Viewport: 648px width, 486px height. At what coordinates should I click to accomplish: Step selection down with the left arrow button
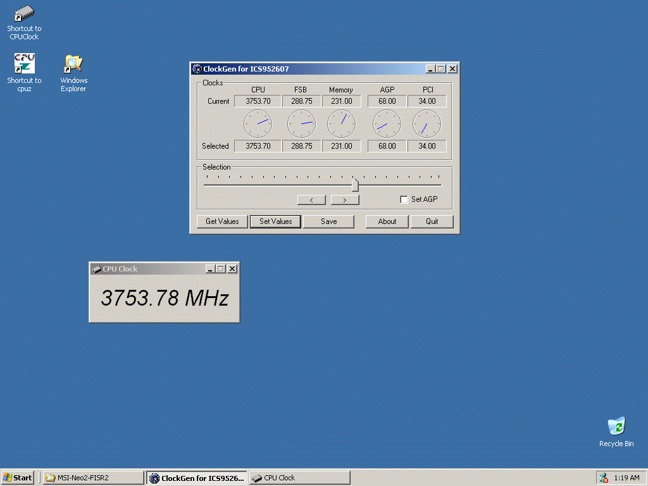click(311, 200)
